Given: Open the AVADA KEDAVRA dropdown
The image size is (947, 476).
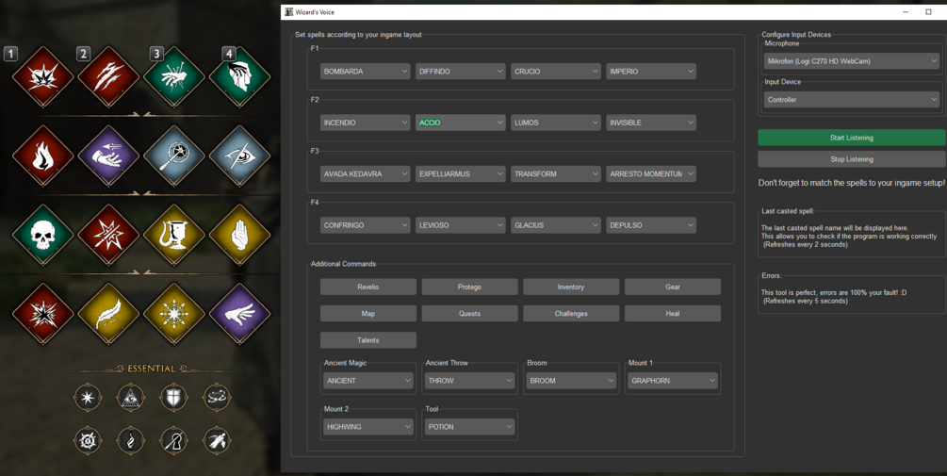Looking at the screenshot, I should click(366, 174).
